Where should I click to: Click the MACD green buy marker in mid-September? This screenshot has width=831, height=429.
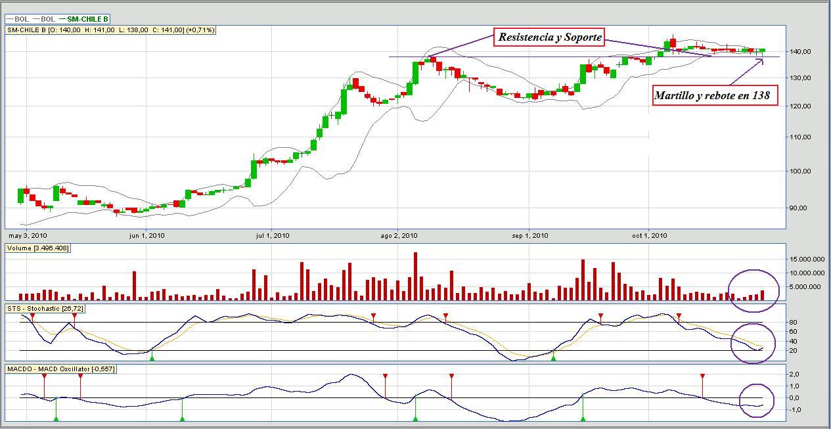tap(583, 418)
